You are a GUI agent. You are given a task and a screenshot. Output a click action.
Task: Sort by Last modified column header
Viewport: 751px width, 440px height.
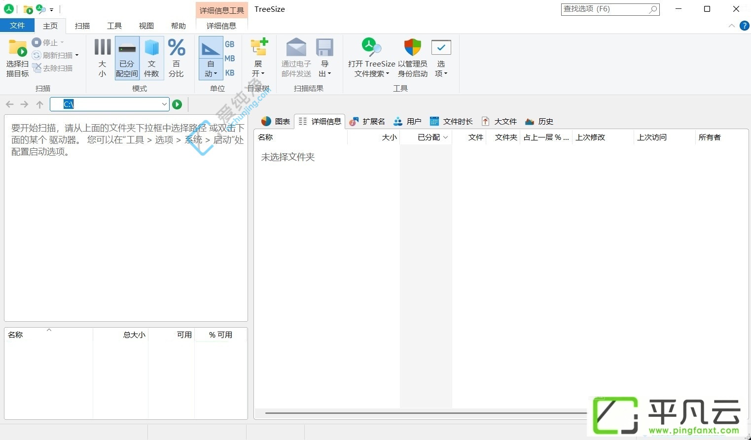click(x=603, y=137)
